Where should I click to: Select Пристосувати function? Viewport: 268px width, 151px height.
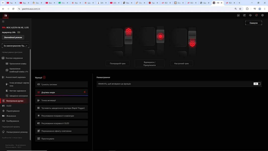[x=62, y=139]
